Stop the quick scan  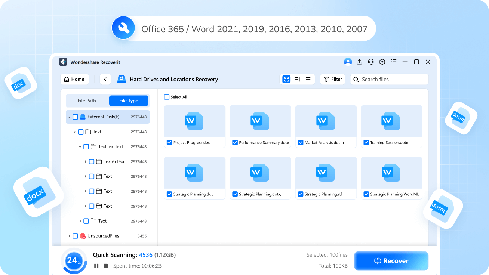click(x=106, y=266)
